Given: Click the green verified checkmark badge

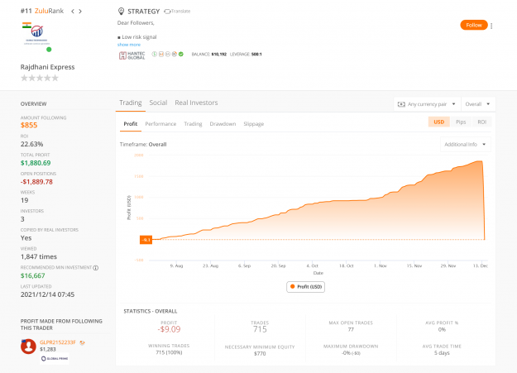Looking at the screenshot, I should (x=181, y=54).
